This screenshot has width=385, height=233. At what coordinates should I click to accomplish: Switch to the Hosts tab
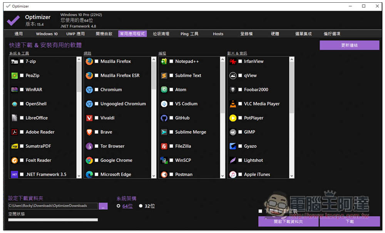click(x=218, y=34)
